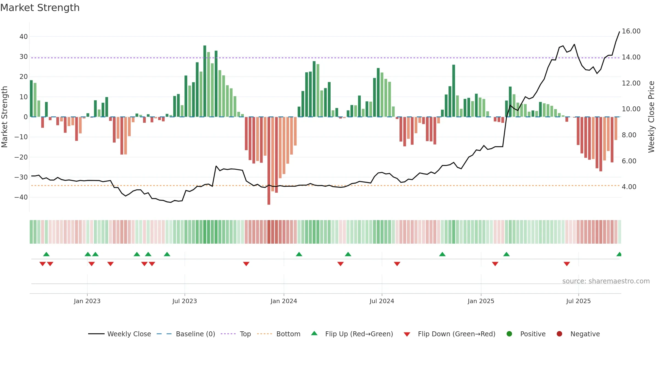Click the Weekly Close black line legend icon
Screen dimensions: 659x370
point(96,334)
